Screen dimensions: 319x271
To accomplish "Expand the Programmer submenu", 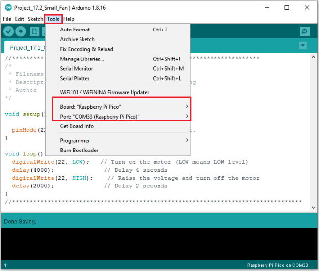I will [124, 140].
